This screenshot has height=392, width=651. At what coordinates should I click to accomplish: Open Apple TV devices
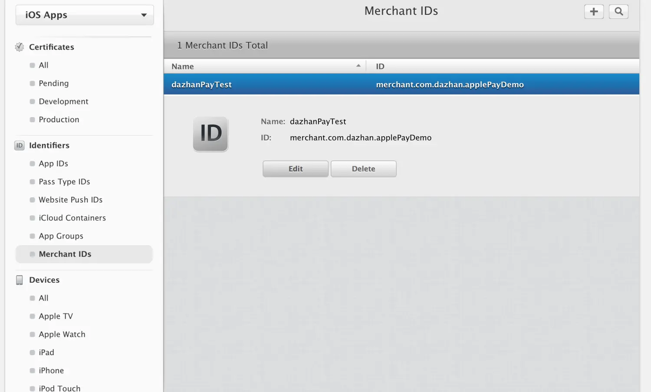(56, 317)
